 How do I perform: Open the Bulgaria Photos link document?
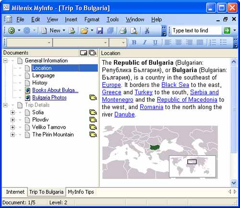point(49,98)
